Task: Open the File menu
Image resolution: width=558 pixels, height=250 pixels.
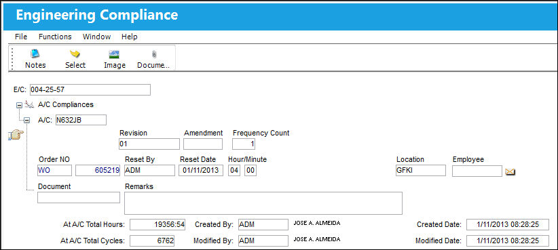Action: (x=21, y=37)
